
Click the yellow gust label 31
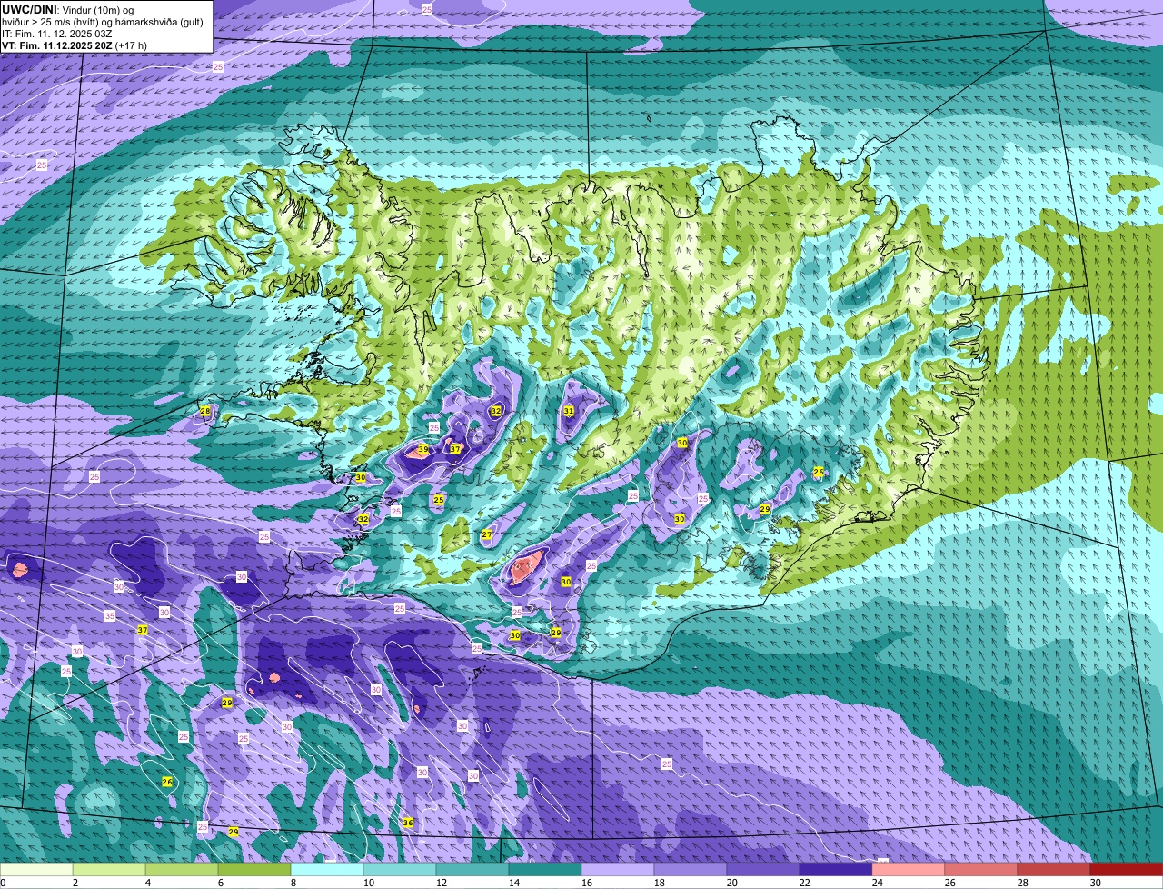click(x=569, y=411)
